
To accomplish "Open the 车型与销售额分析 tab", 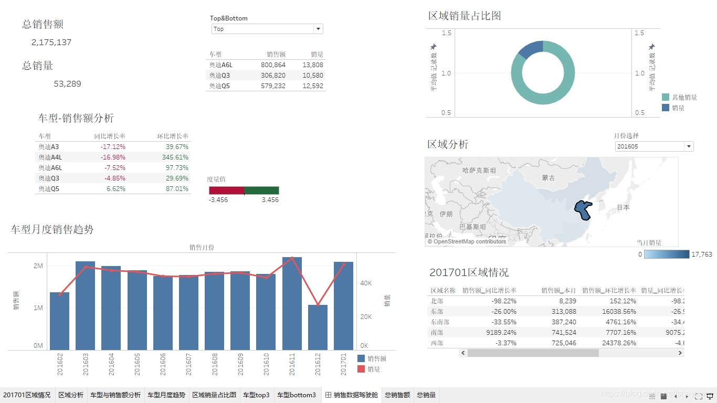I will (x=115, y=395).
